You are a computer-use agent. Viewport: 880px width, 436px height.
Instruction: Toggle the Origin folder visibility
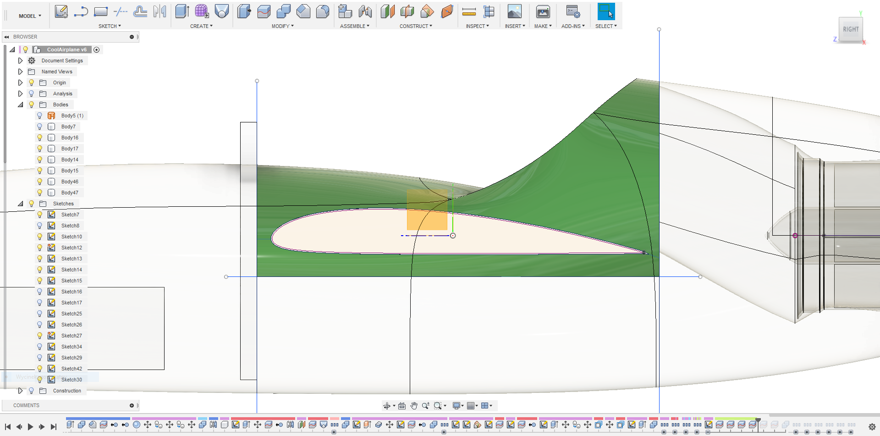click(32, 83)
